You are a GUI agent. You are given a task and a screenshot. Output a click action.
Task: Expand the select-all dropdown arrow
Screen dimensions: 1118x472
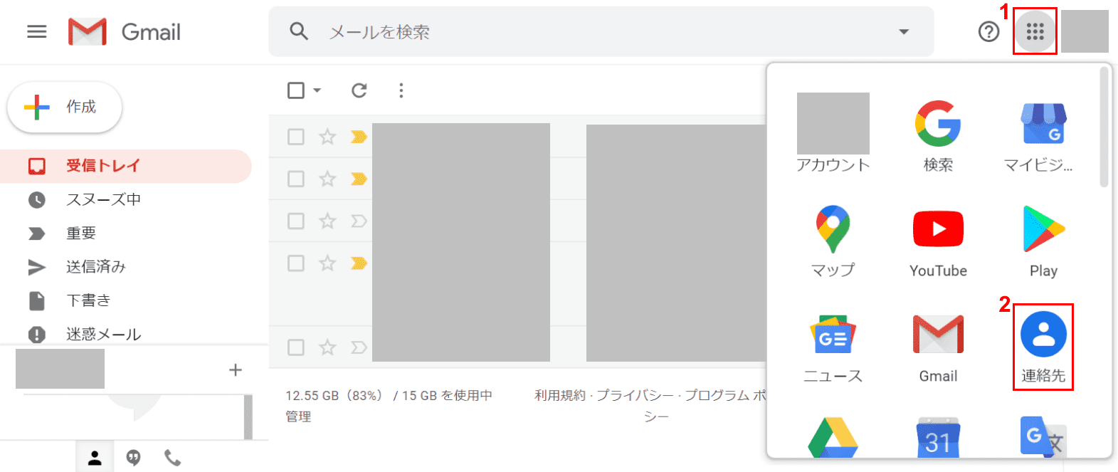(317, 90)
